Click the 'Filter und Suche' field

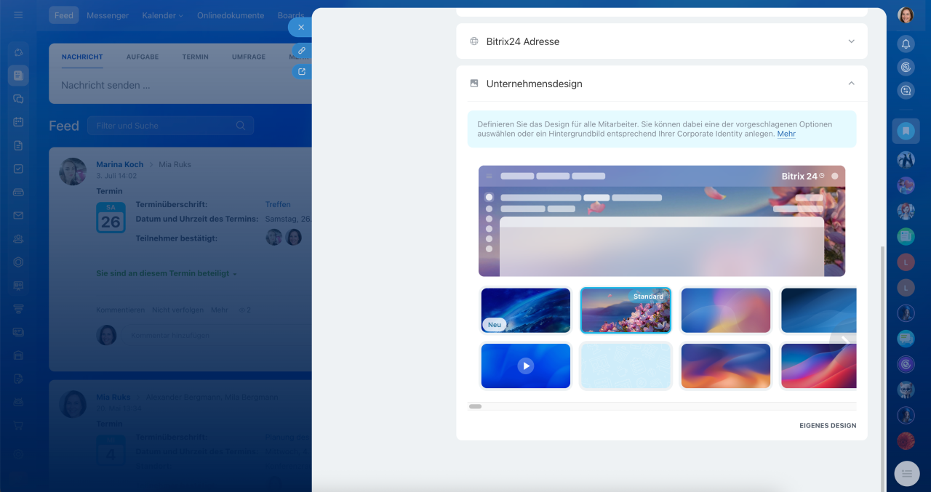[x=170, y=126]
